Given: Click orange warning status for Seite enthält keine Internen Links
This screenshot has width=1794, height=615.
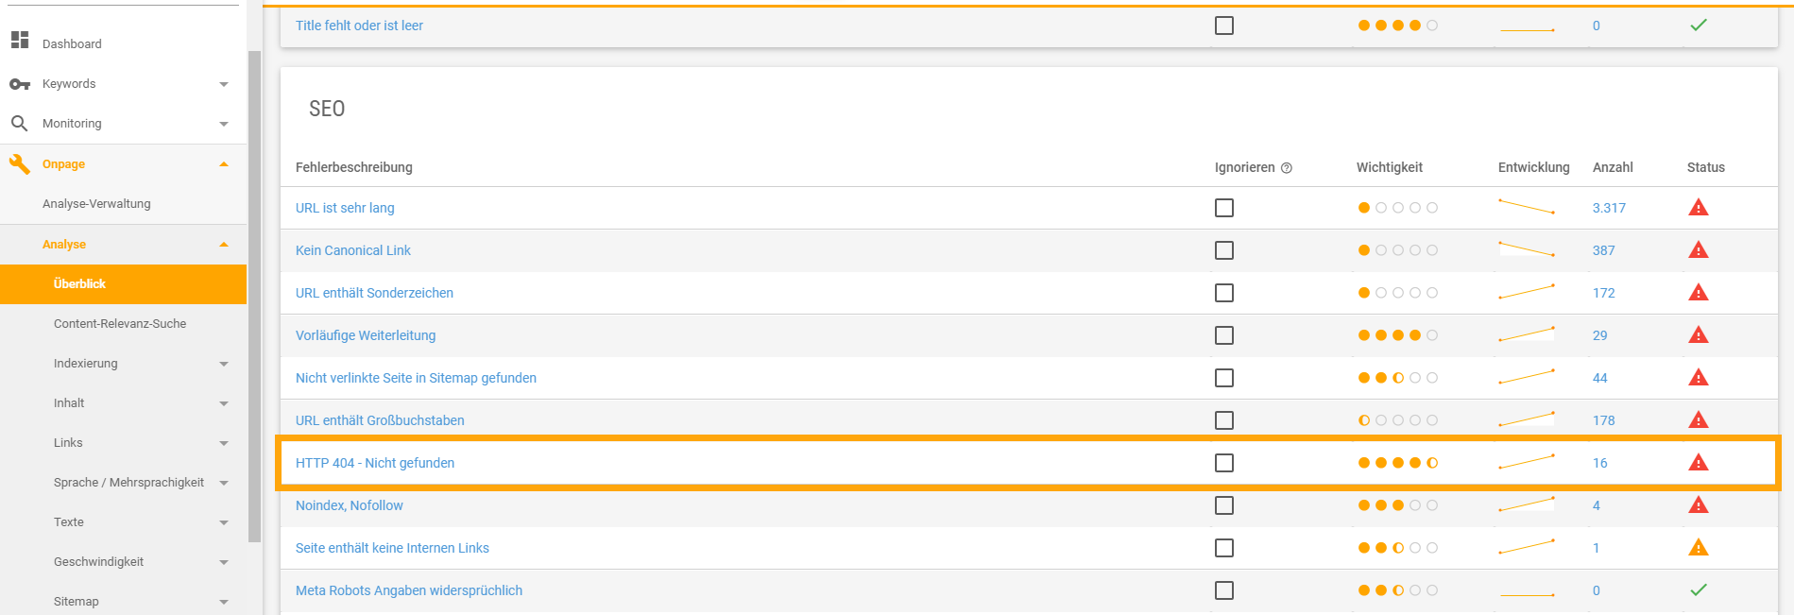Looking at the screenshot, I should point(1699,548).
